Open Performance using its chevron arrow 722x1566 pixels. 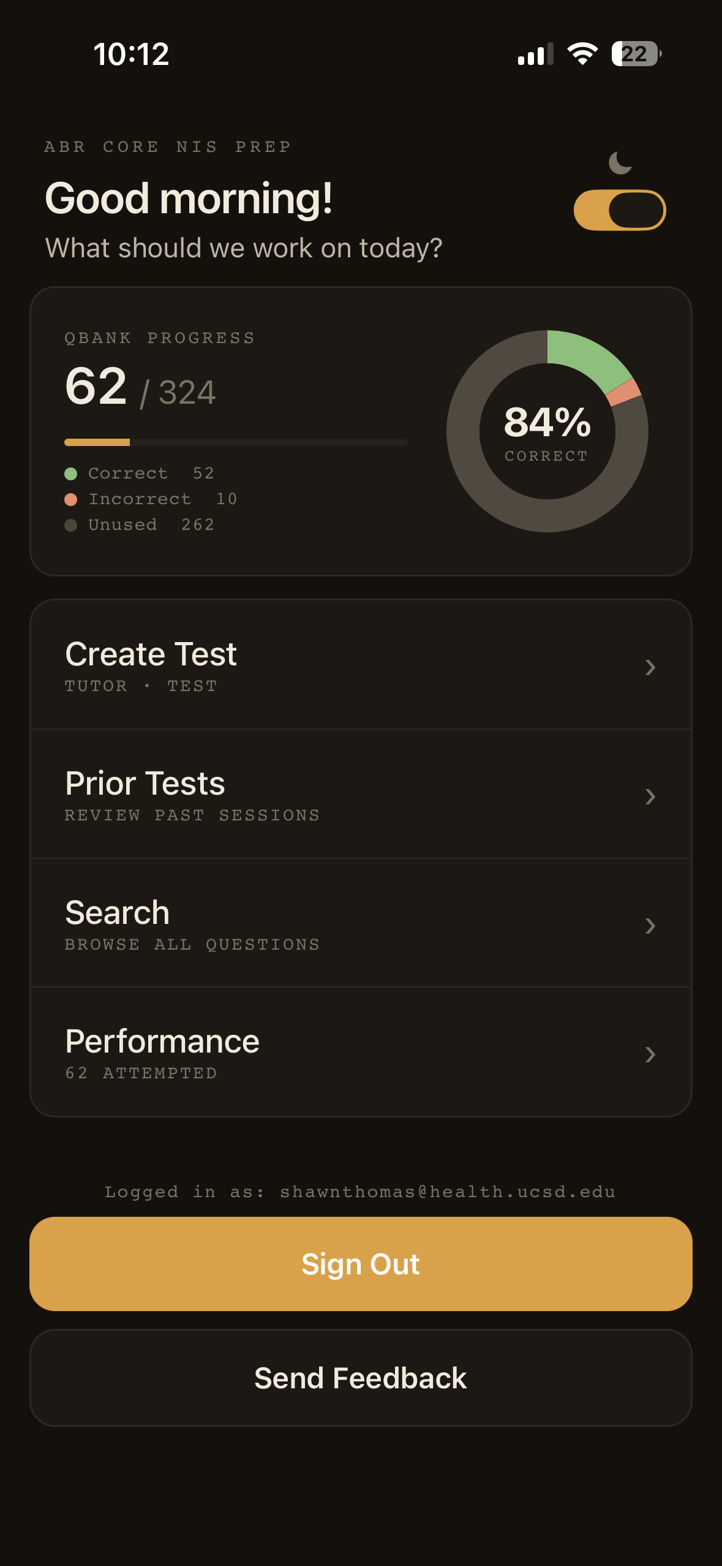(651, 1054)
